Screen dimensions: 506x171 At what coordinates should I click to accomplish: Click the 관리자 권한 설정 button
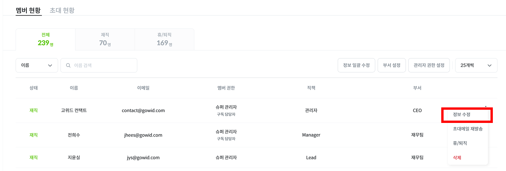click(x=429, y=66)
